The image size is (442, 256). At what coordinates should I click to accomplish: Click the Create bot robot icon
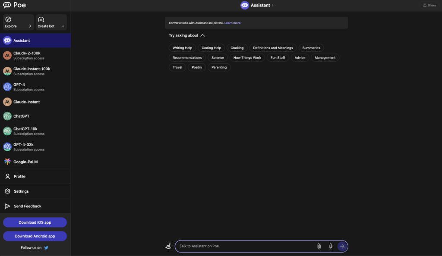[41, 19]
